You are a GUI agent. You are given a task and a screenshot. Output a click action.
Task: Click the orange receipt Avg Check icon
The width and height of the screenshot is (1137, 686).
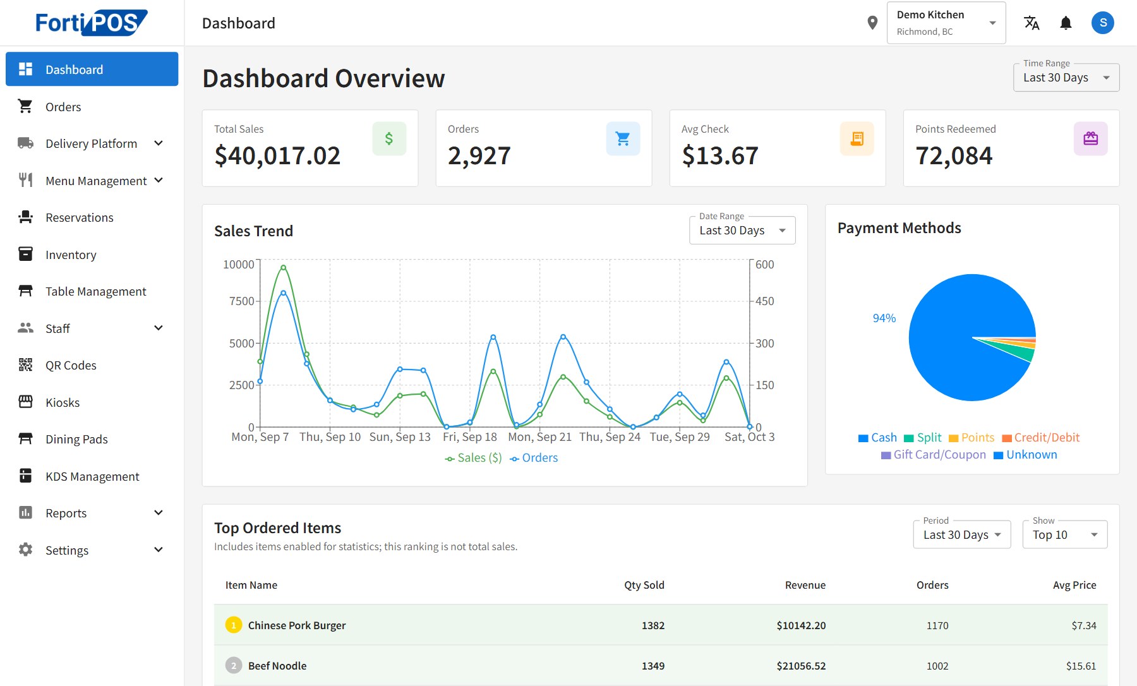coord(857,138)
